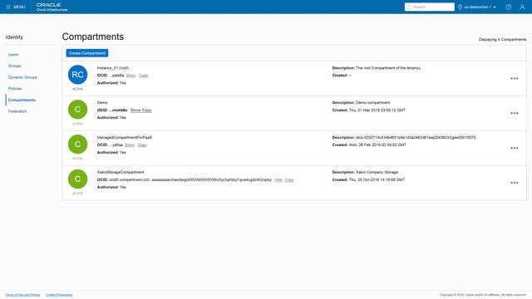The height and width of the screenshot is (299, 532).
Task: Click the Xalco Company Storage description
Action: coord(377,172)
